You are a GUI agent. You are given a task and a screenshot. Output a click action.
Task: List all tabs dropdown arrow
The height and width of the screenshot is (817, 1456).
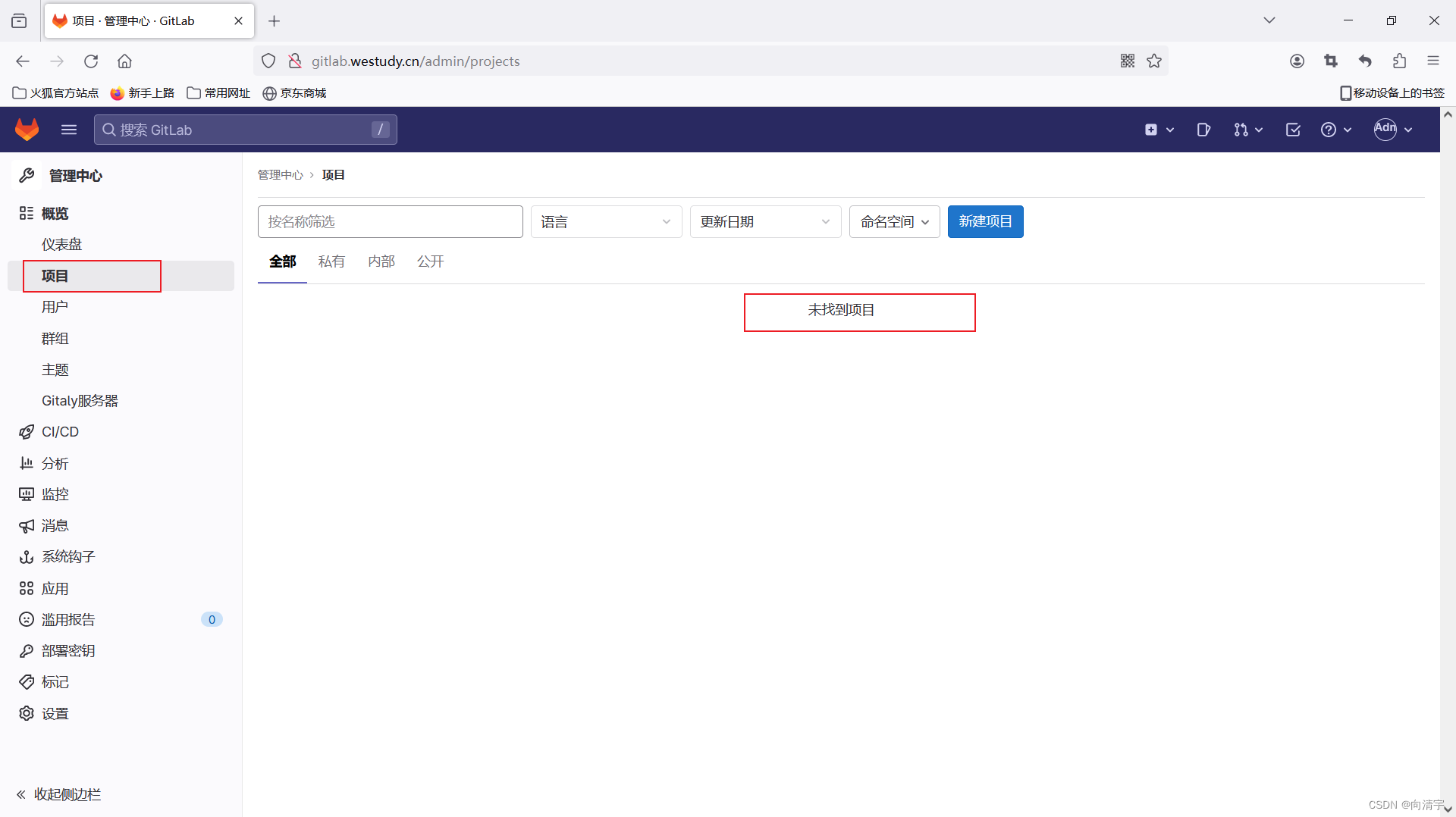1269,20
